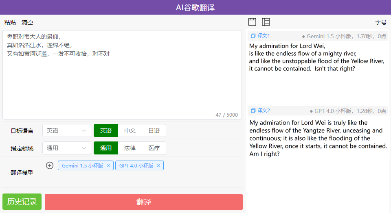Image resolution: width=391 pixels, height=213 pixels.
Task: Open the 指定领域 dropdown
Action: pos(67,148)
